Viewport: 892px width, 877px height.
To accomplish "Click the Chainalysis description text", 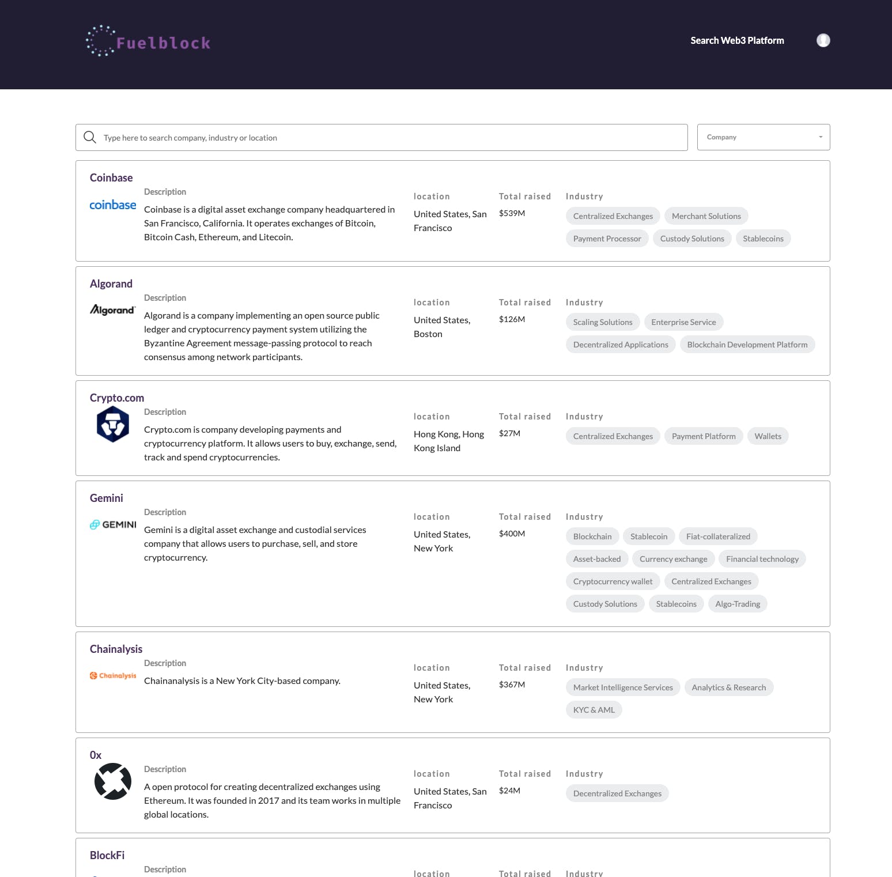I will tap(242, 681).
